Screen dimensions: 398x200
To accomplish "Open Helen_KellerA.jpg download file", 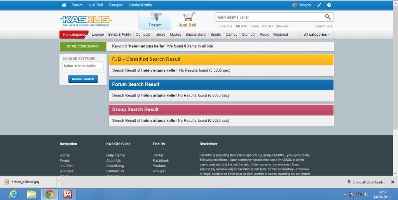I will coord(28,182).
